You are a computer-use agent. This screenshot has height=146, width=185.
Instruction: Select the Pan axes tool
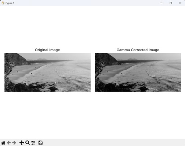pyautogui.click(x=22, y=143)
